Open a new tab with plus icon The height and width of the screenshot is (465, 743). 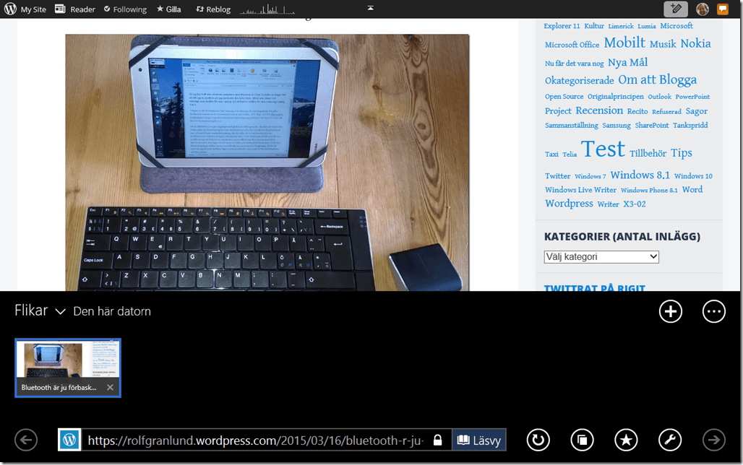click(x=670, y=311)
